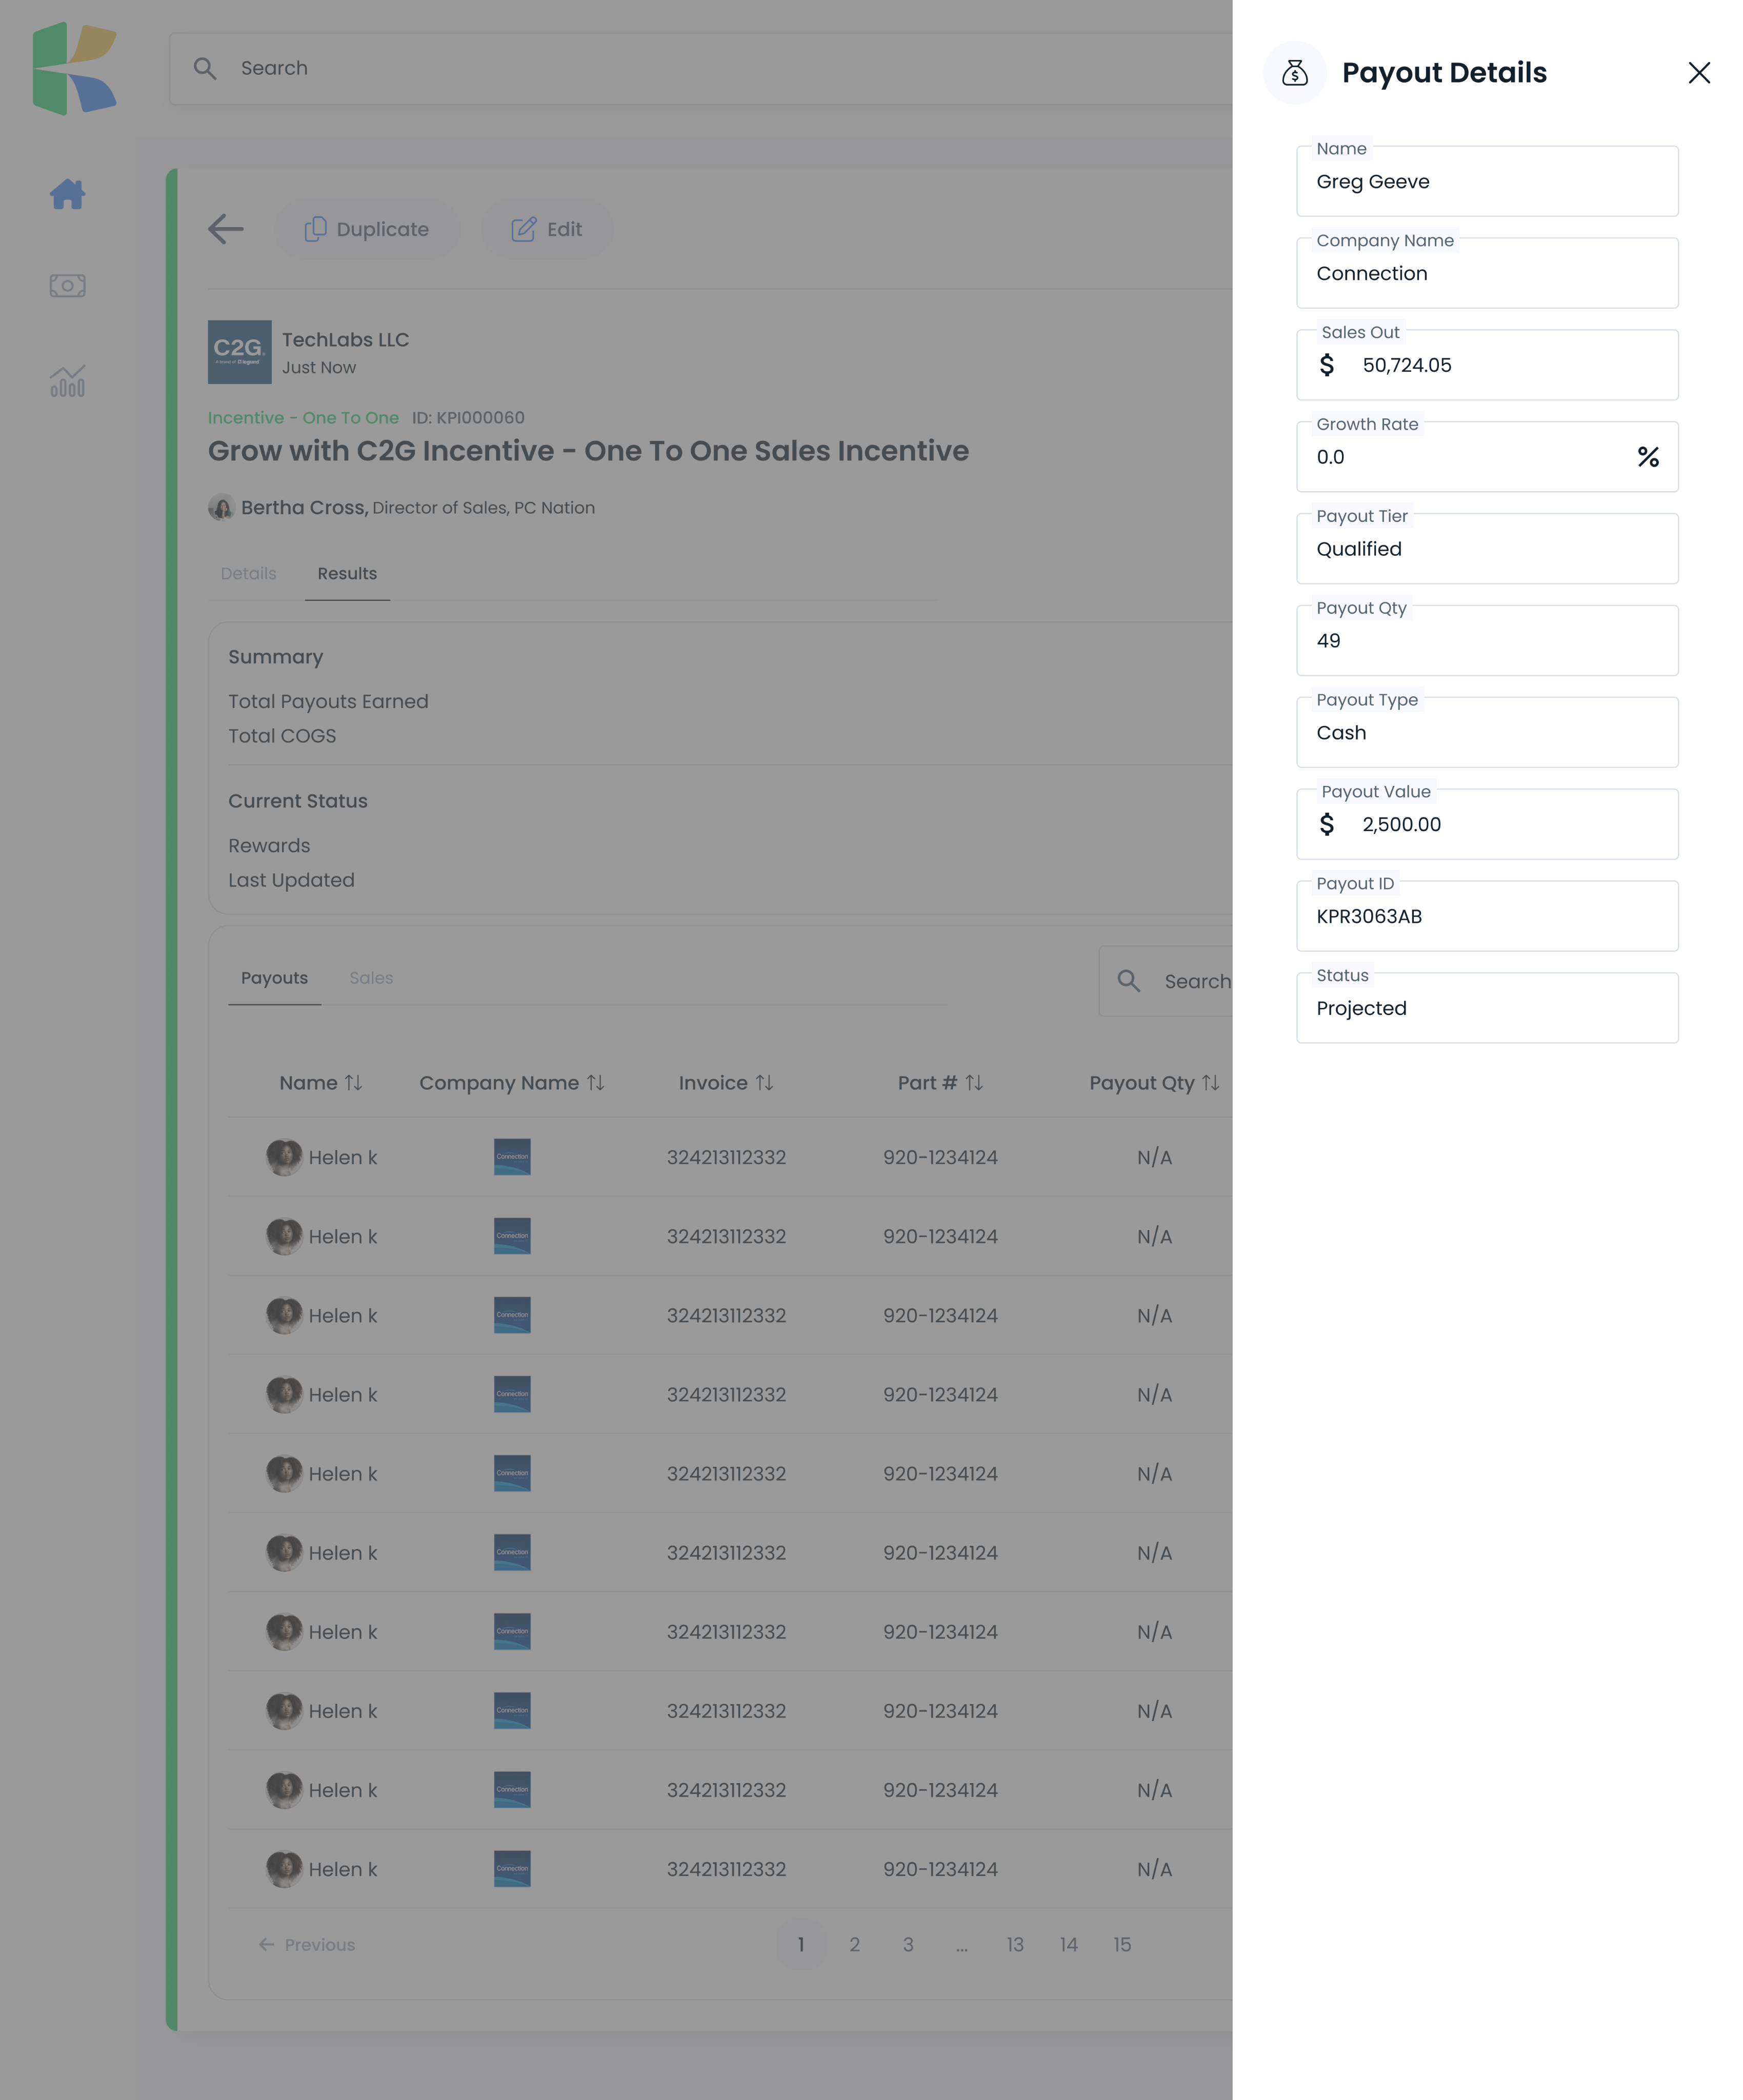Click the Payout Type field Cash
1743x2100 pixels.
coord(1487,733)
